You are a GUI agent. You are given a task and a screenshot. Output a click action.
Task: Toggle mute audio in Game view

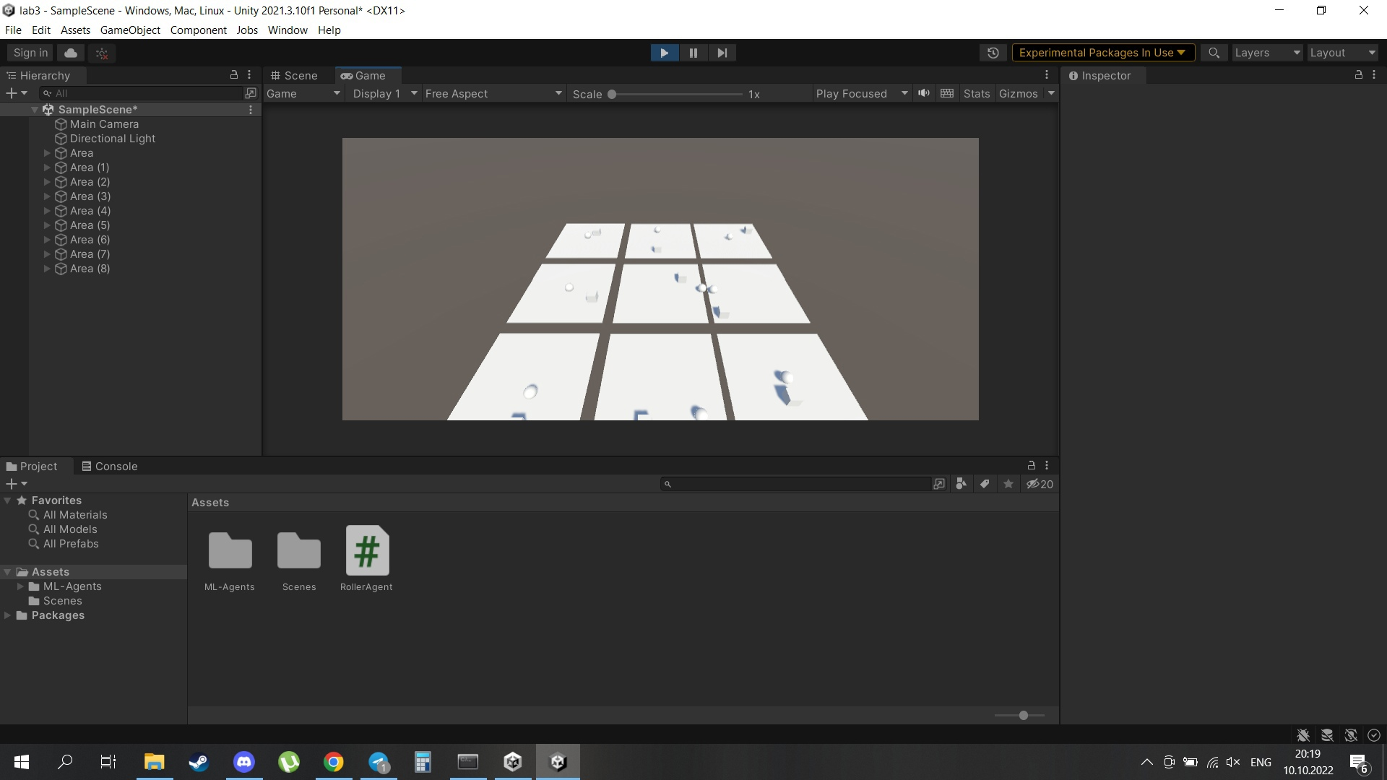coord(923,93)
